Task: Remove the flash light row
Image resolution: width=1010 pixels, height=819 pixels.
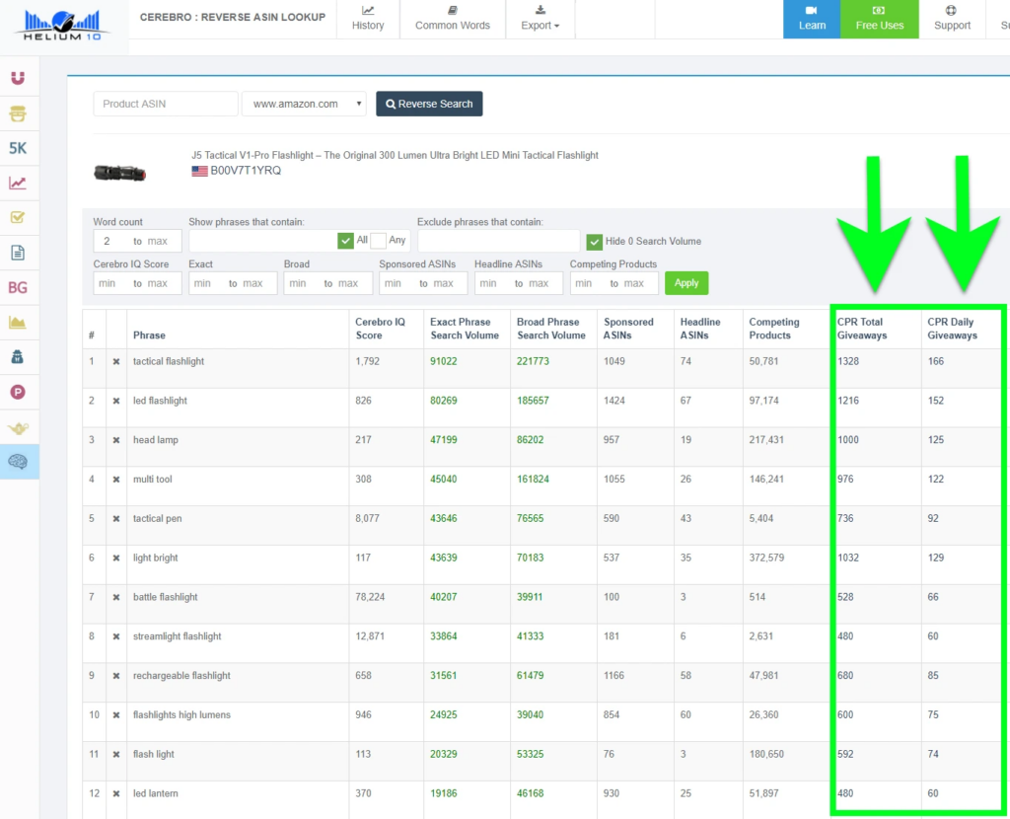Action: (116, 755)
